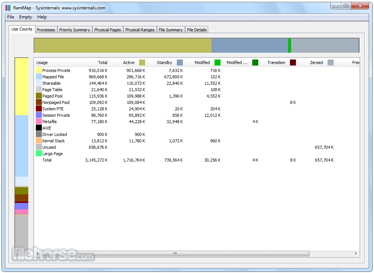The width and height of the screenshot is (374, 273).
Task: Click the Active olive color swatch in header
Action: 142,63
